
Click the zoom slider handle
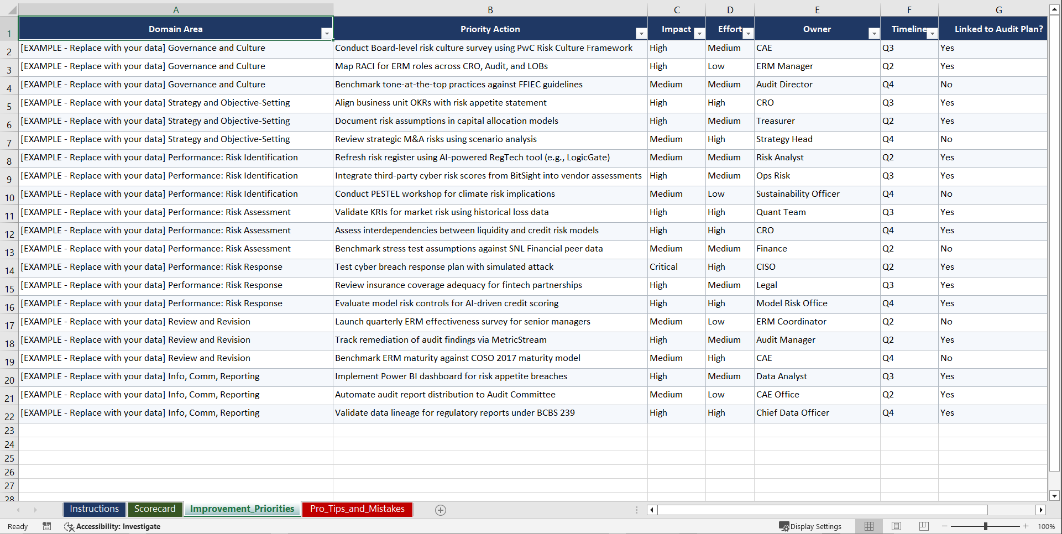pyautogui.click(x=987, y=526)
